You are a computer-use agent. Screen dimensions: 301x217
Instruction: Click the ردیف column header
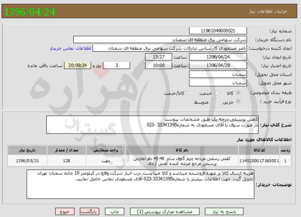tap(285, 150)
